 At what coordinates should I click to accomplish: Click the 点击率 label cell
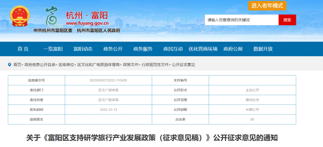[180, 119]
